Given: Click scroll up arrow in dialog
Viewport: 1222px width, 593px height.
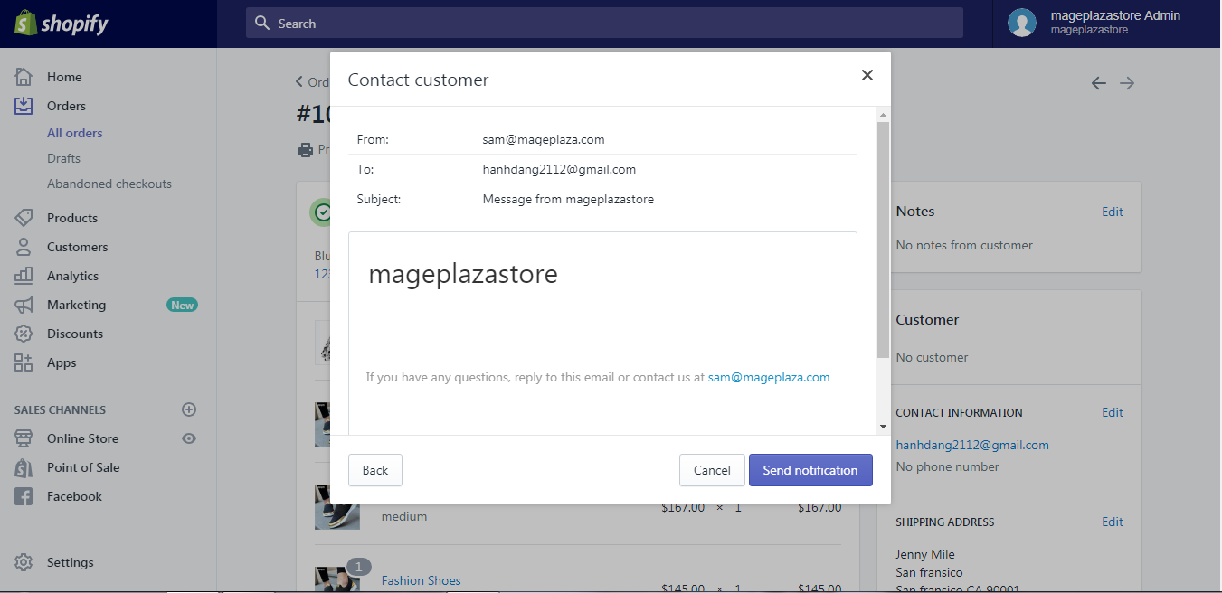Looking at the screenshot, I should pyautogui.click(x=883, y=114).
